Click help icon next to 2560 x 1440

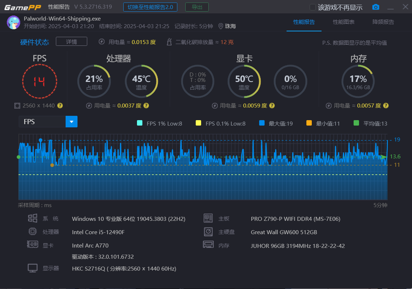tap(60, 105)
